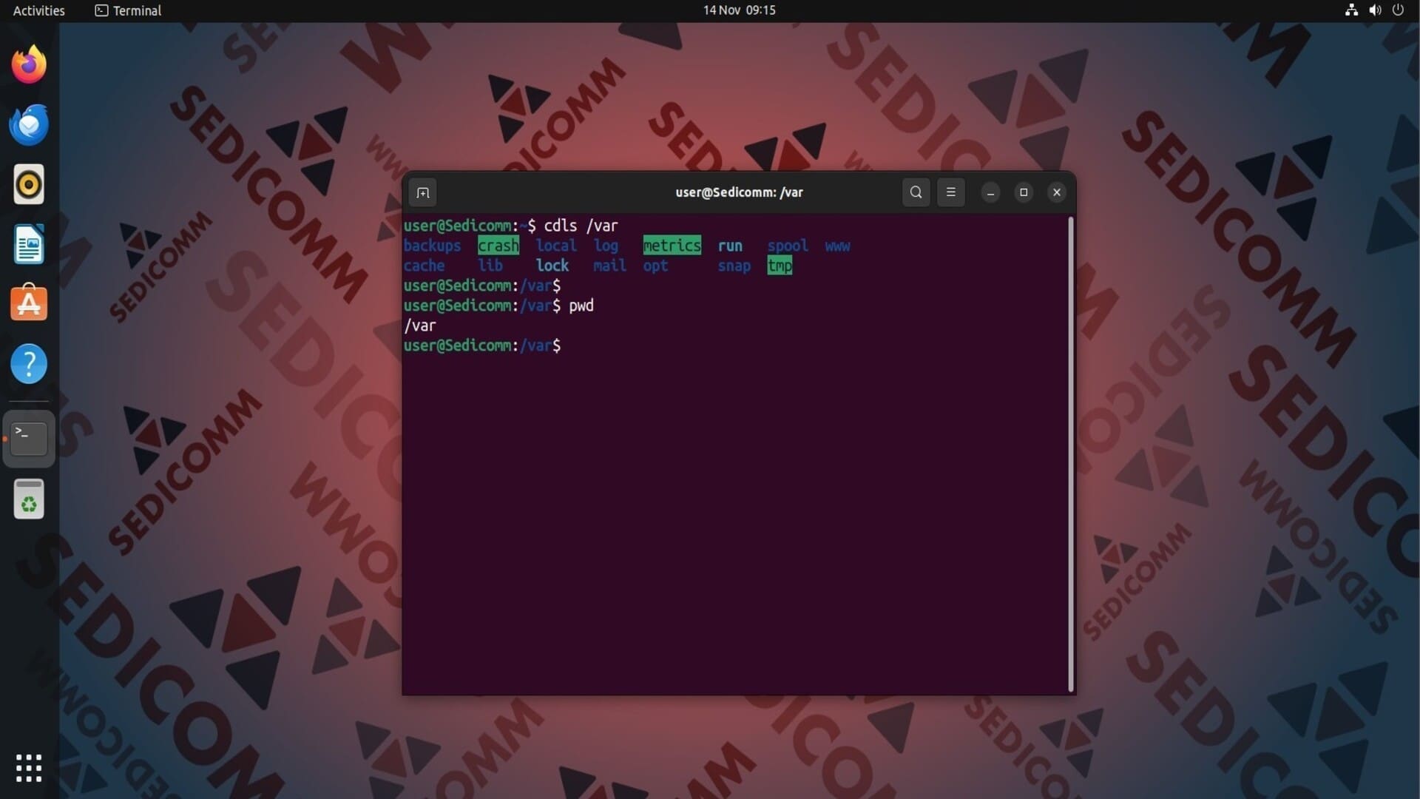The width and height of the screenshot is (1420, 799).
Task: Search terminal output with magnifier icon
Action: tap(916, 192)
